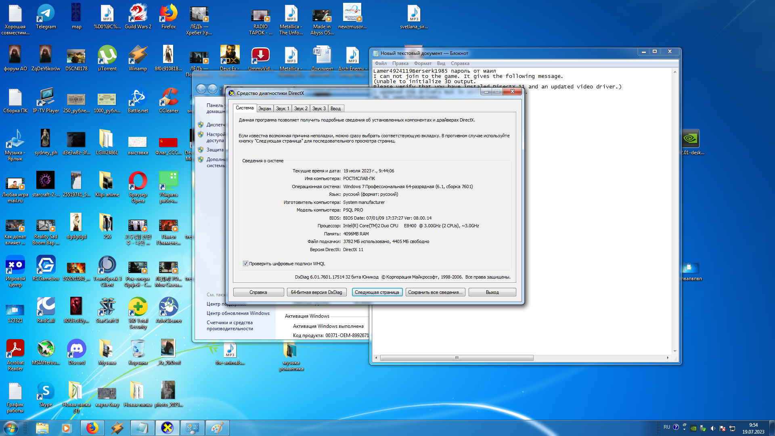Click the taskbar clock showing 9:54

[753, 428]
